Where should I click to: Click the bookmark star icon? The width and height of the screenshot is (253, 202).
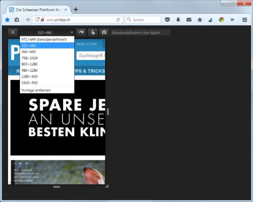(7, 19)
